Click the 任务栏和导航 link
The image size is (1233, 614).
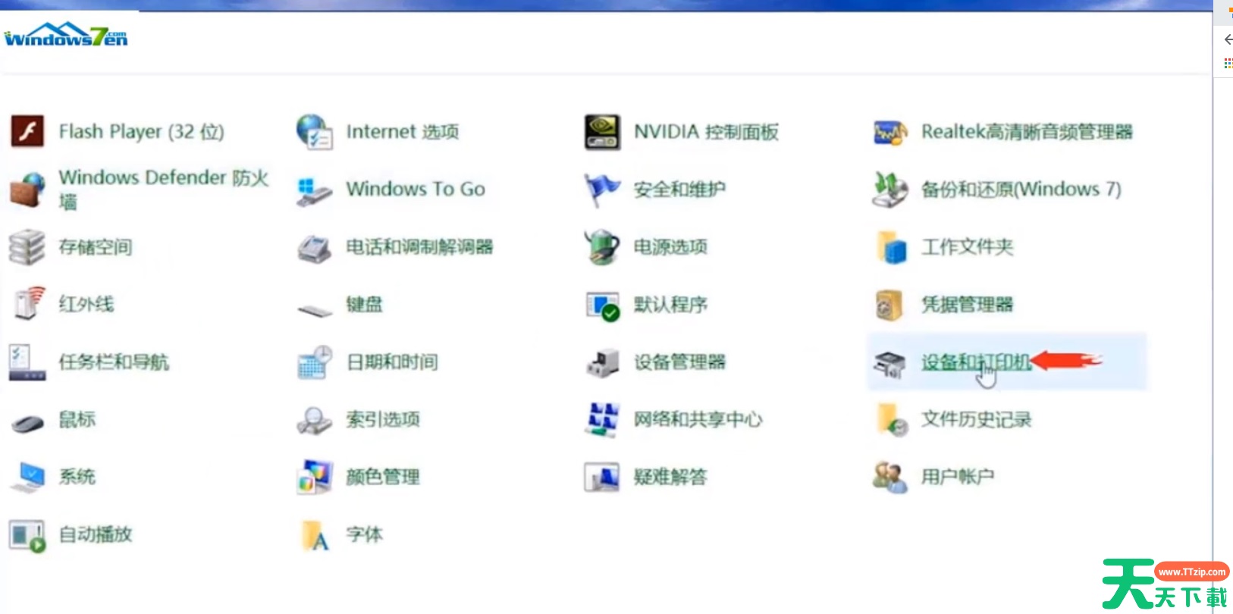(114, 362)
